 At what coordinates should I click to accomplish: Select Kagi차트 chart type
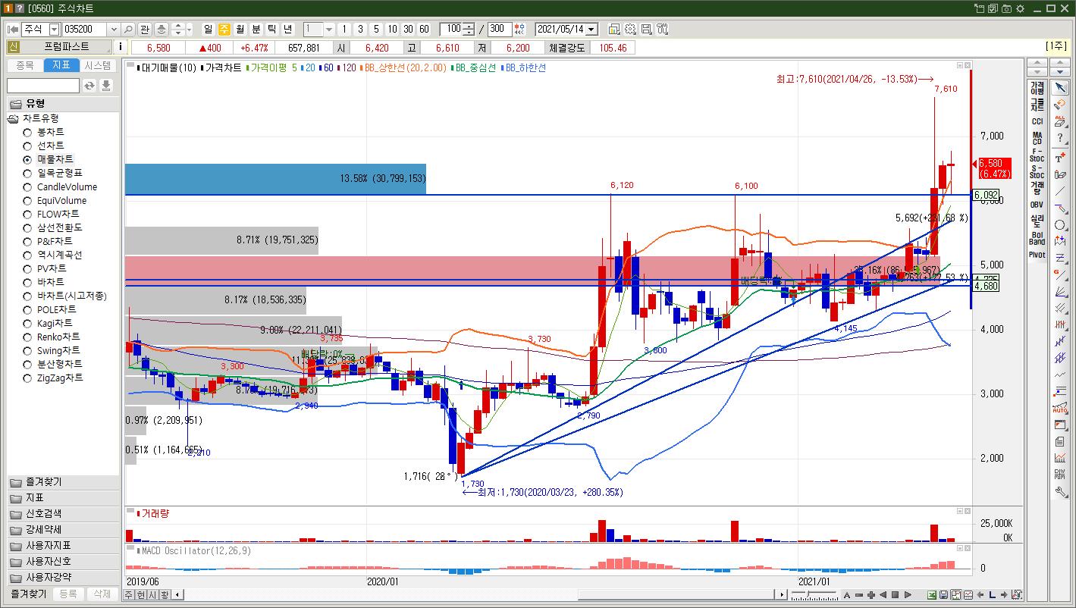[x=47, y=323]
